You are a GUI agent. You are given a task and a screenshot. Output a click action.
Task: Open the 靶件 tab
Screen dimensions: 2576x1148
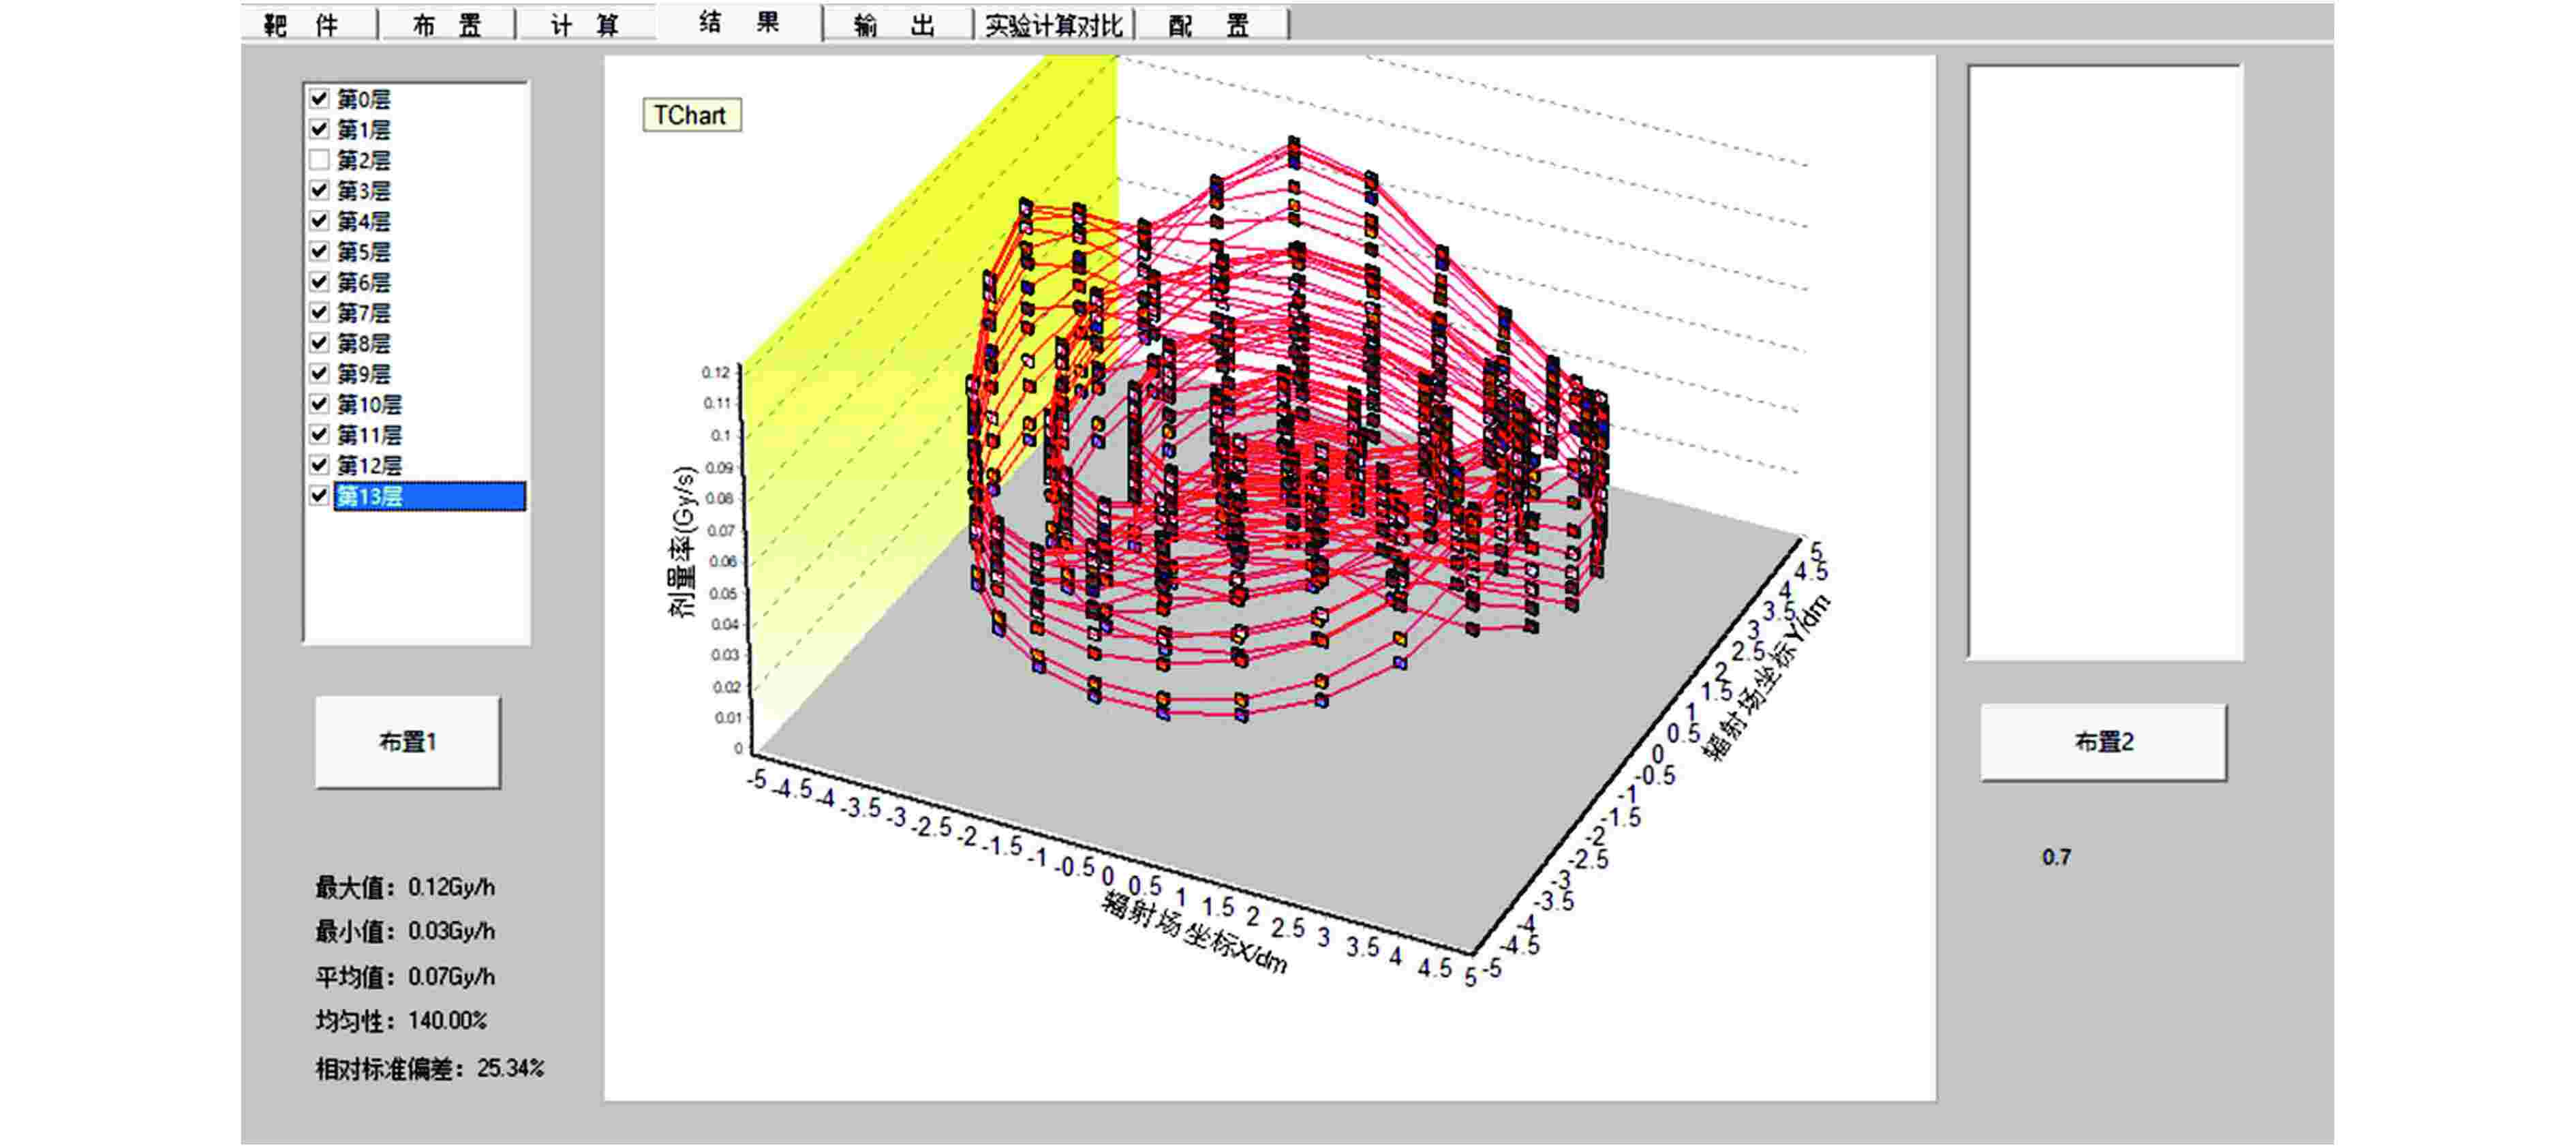click(x=302, y=25)
